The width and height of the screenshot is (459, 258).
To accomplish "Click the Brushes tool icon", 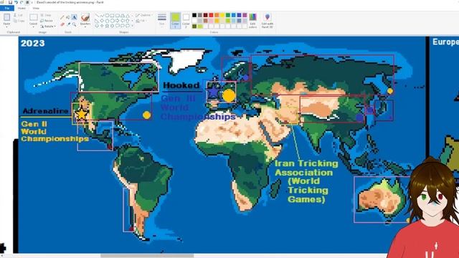I will 85,18.
